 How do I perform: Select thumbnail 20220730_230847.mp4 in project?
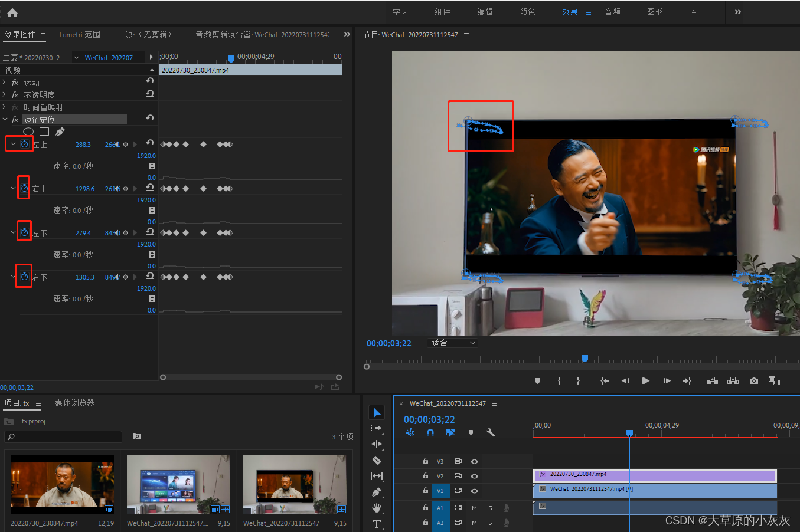[x=62, y=484]
